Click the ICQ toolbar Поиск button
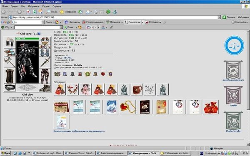This screenshot has width=250, height=156. 69,27
